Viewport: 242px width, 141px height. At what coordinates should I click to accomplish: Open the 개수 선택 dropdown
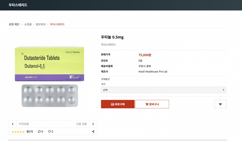[x=163, y=90]
